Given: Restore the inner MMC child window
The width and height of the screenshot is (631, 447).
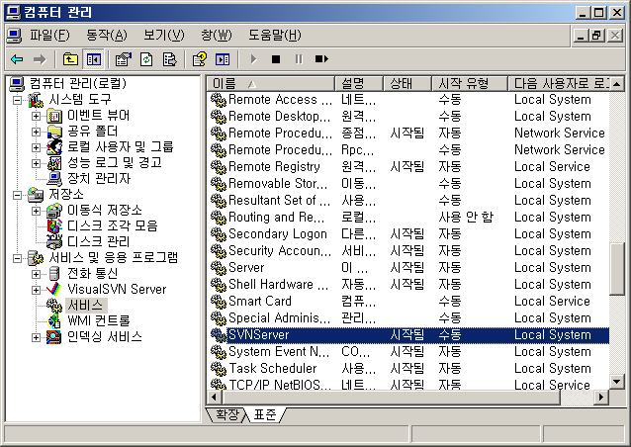Looking at the screenshot, I should point(596,36).
